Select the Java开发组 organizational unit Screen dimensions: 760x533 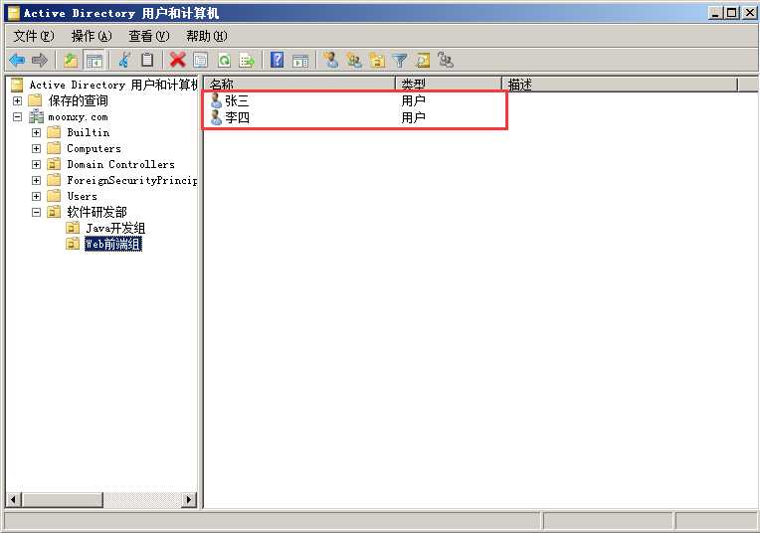click(115, 228)
